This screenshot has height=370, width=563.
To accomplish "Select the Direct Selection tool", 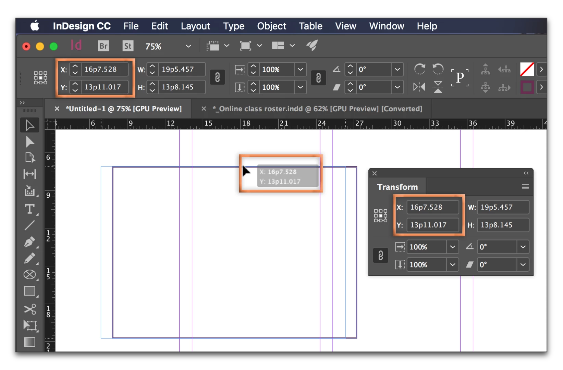I will click(x=30, y=142).
